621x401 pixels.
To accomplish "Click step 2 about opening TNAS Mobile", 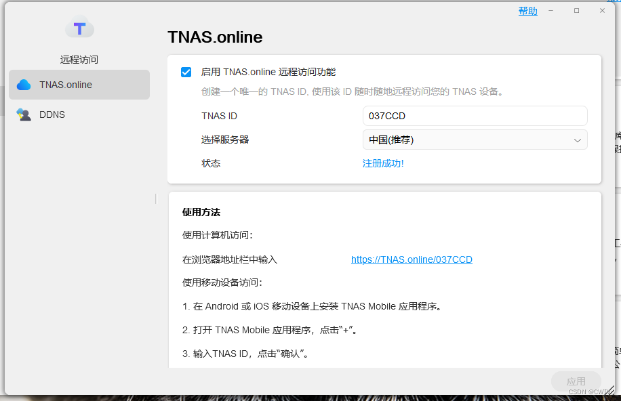I will coord(270,330).
